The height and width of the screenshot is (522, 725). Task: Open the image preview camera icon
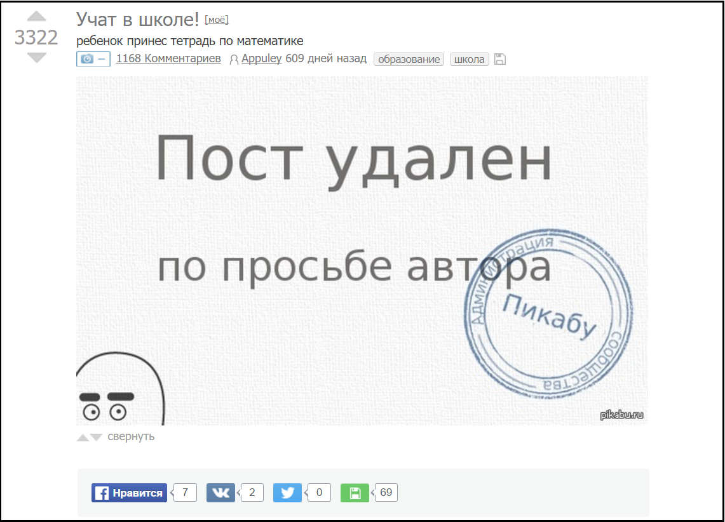[86, 58]
